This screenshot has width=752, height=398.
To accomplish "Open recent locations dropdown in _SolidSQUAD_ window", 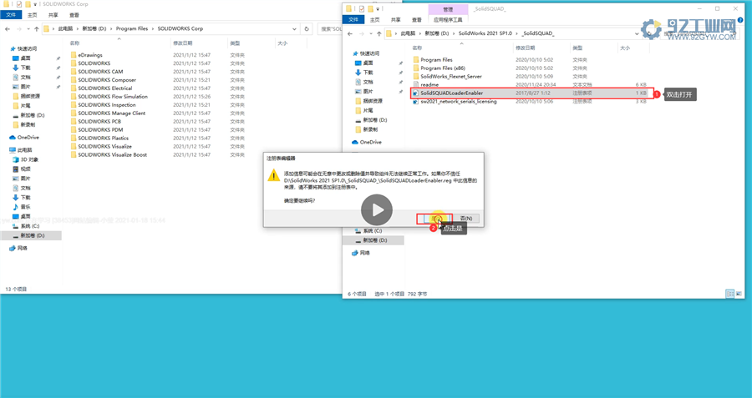I will click(370, 33).
